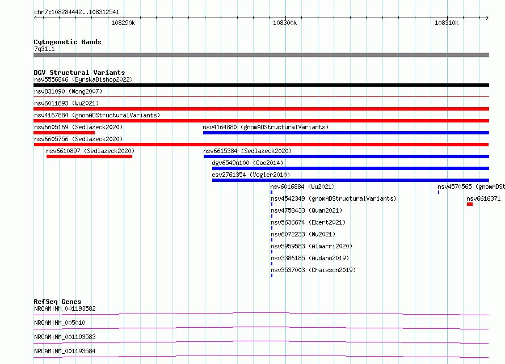Click the nsv6605756 (Sedlazeck2020) label
Viewport: 505px width, 364px height.
click(x=78, y=139)
